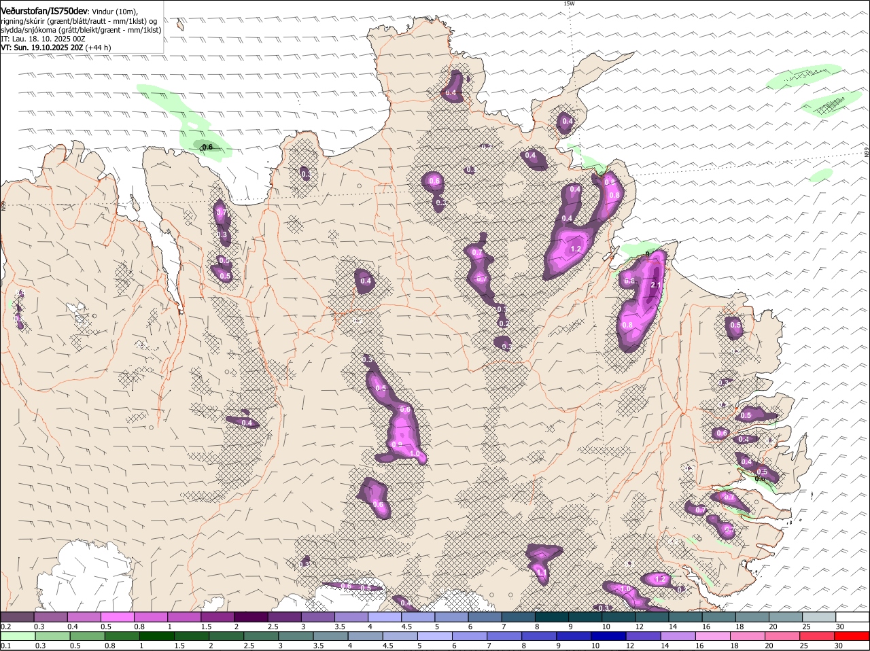The width and height of the screenshot is (870, 651).
Task: Select the 'Vindur (10m)' header text
Action: (x=115, y=12)
